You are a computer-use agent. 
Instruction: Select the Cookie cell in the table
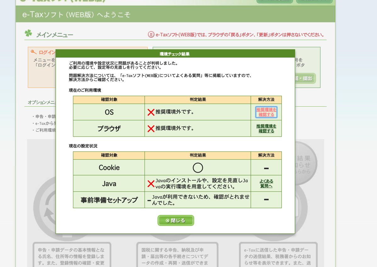[109, 167]
